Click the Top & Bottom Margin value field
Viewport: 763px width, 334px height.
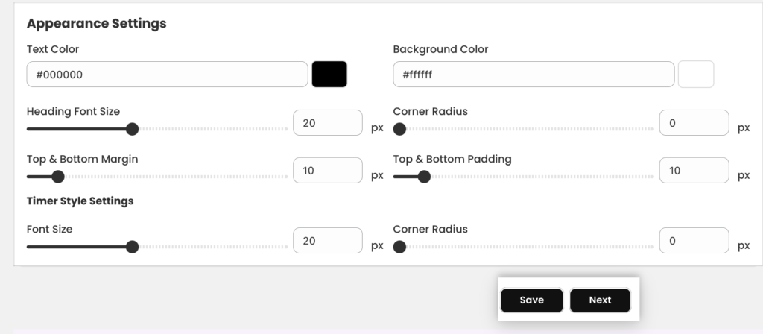tap(328, 171)
